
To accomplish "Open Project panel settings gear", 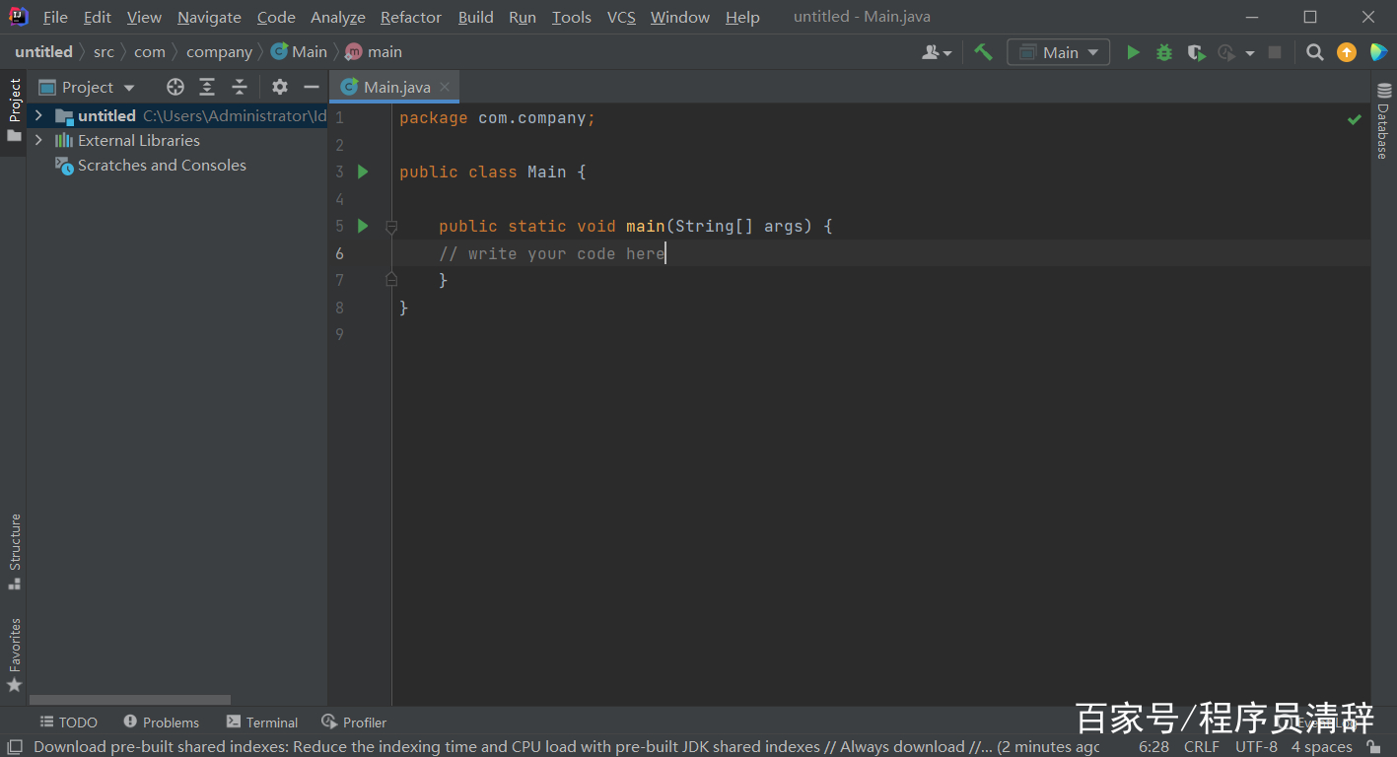I will (280, 87).
